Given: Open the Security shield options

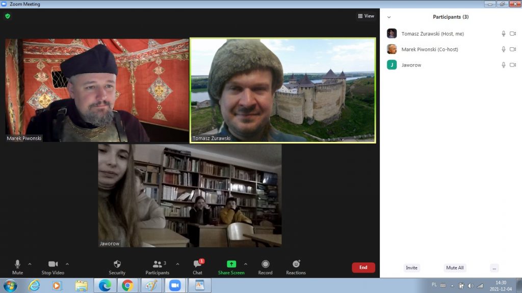Looking at the screenshot, I should pos(117,267).
